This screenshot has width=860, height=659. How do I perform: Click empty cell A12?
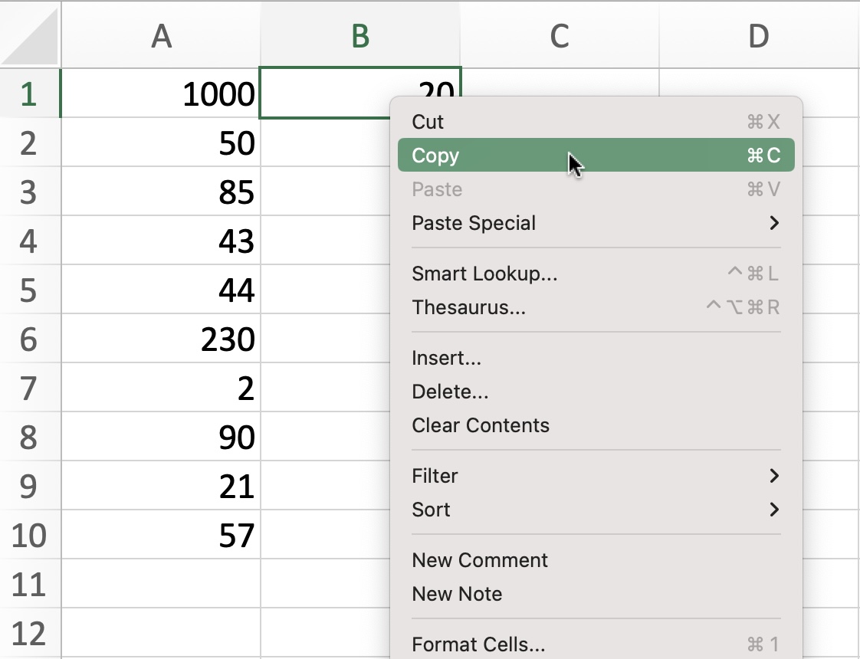click(x=161, y=633)
